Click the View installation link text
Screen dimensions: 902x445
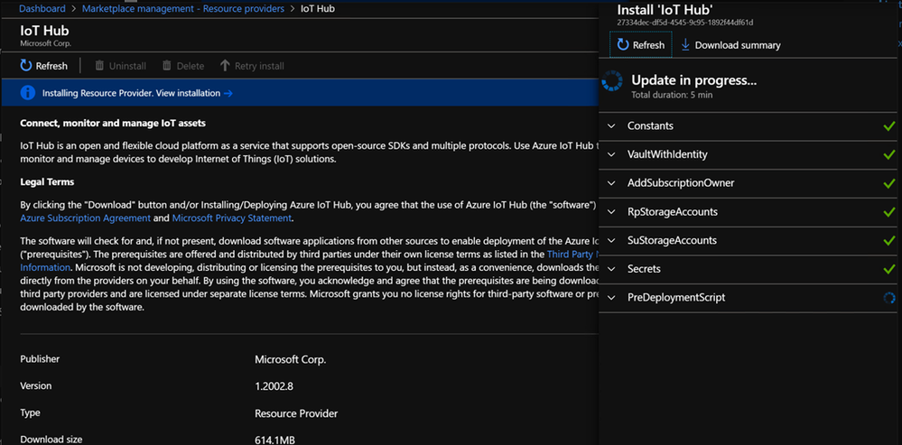click(188, 93)
